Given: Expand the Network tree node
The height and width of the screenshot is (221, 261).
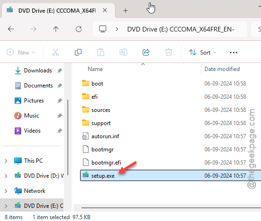Looking at the screenshot, I should [x=6, y=191].
